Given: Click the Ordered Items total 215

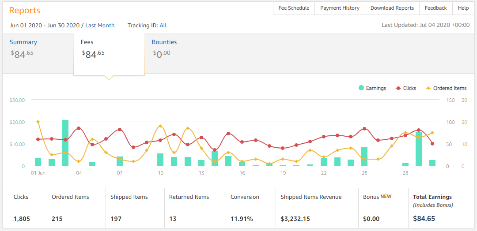Looking at the screenshot, I should [57, 219].
